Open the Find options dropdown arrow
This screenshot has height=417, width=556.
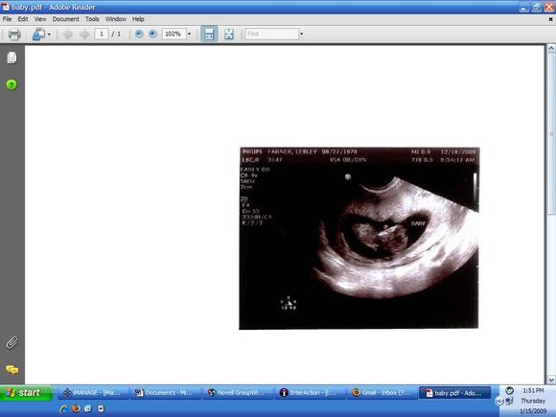point(301,35)
